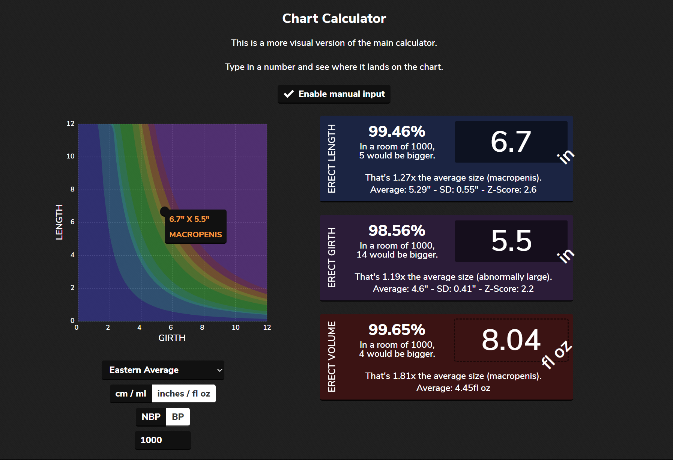Click the 99.65% volume percentile
The image size is (673, 460).
[397, 330]
